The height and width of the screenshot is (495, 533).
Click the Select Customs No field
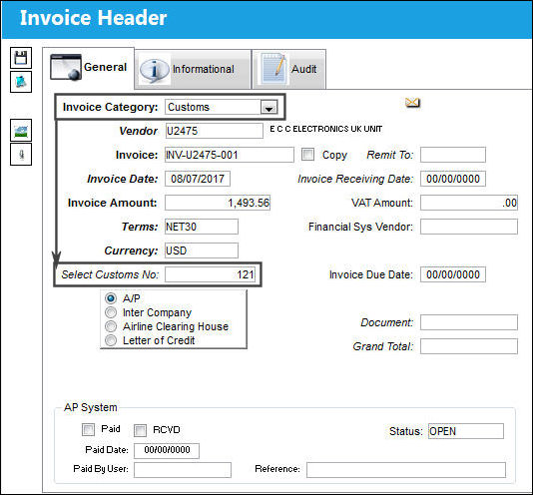(x=211, y=274)
